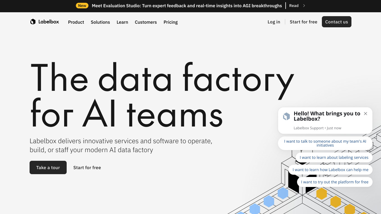The width and height of the screenshot is (381, 214).
Task: Click Read in the announcement banner
Action: coord(294,6)
